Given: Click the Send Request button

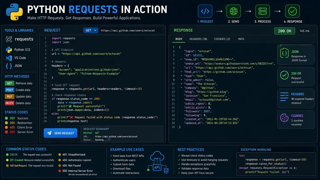Looking at the screenshot, I should coord(60,133).
